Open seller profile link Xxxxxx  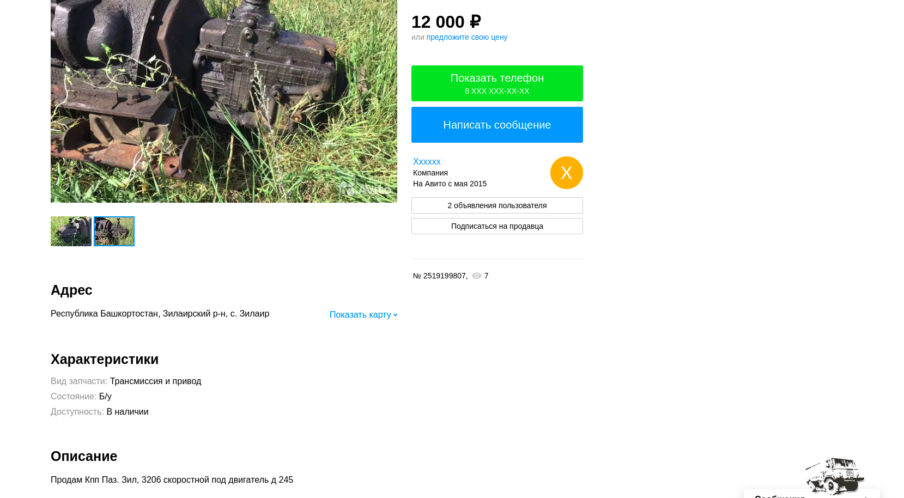(x=427, y=161)
